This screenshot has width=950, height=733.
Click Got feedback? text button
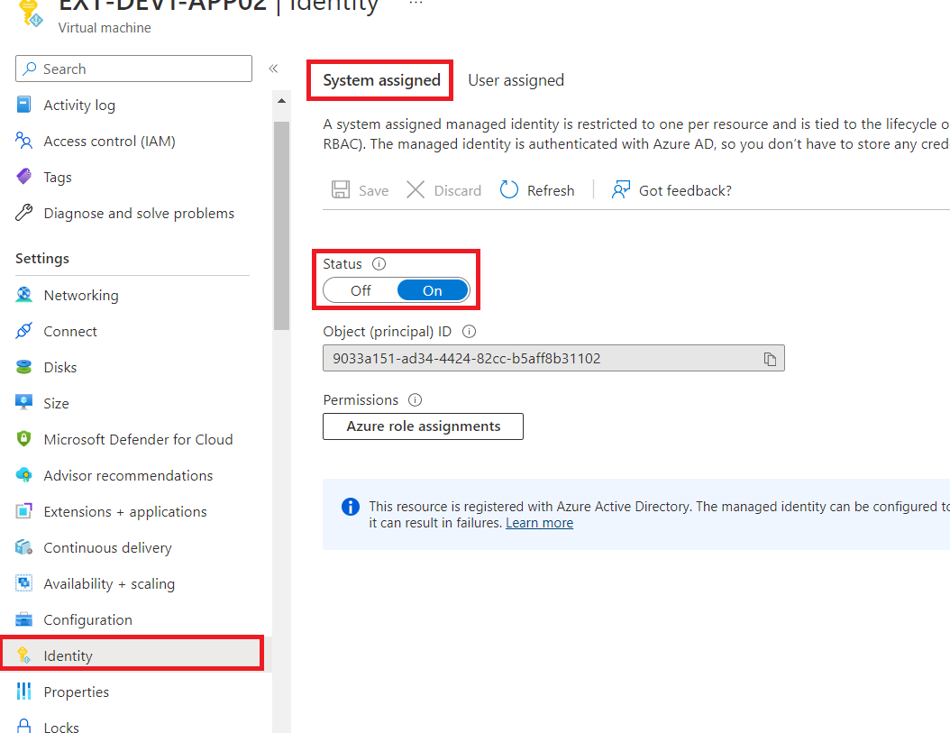pyautogui.click(x=685, y=190)
